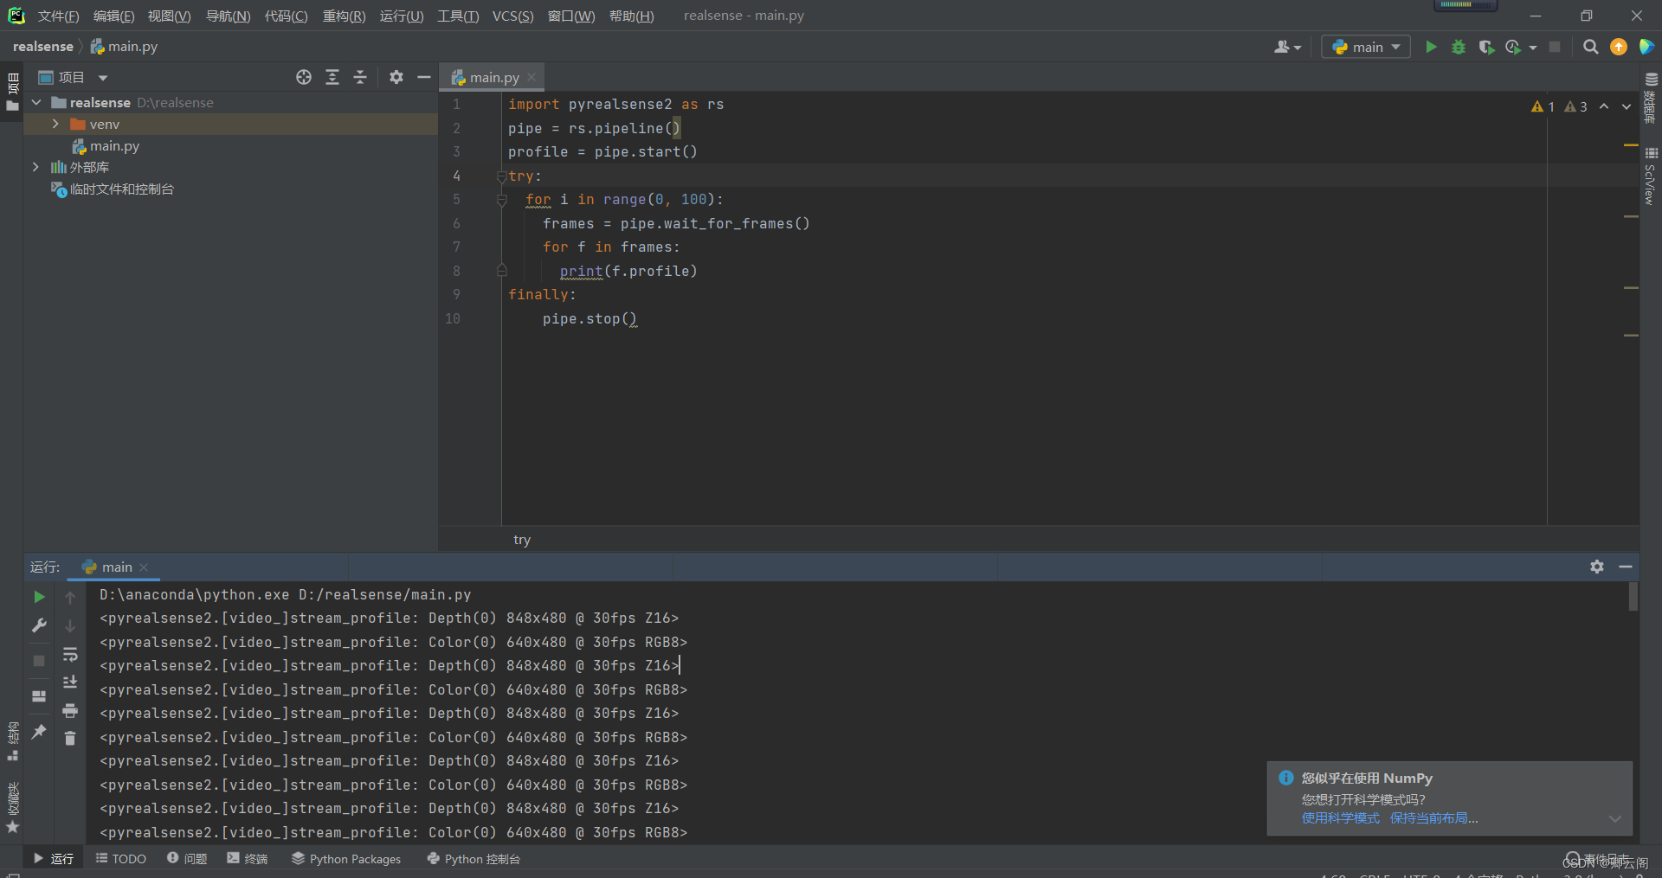Minimize the run tool window
The width and height of the screenshot is (1662, 878).
pos(1626,567)
